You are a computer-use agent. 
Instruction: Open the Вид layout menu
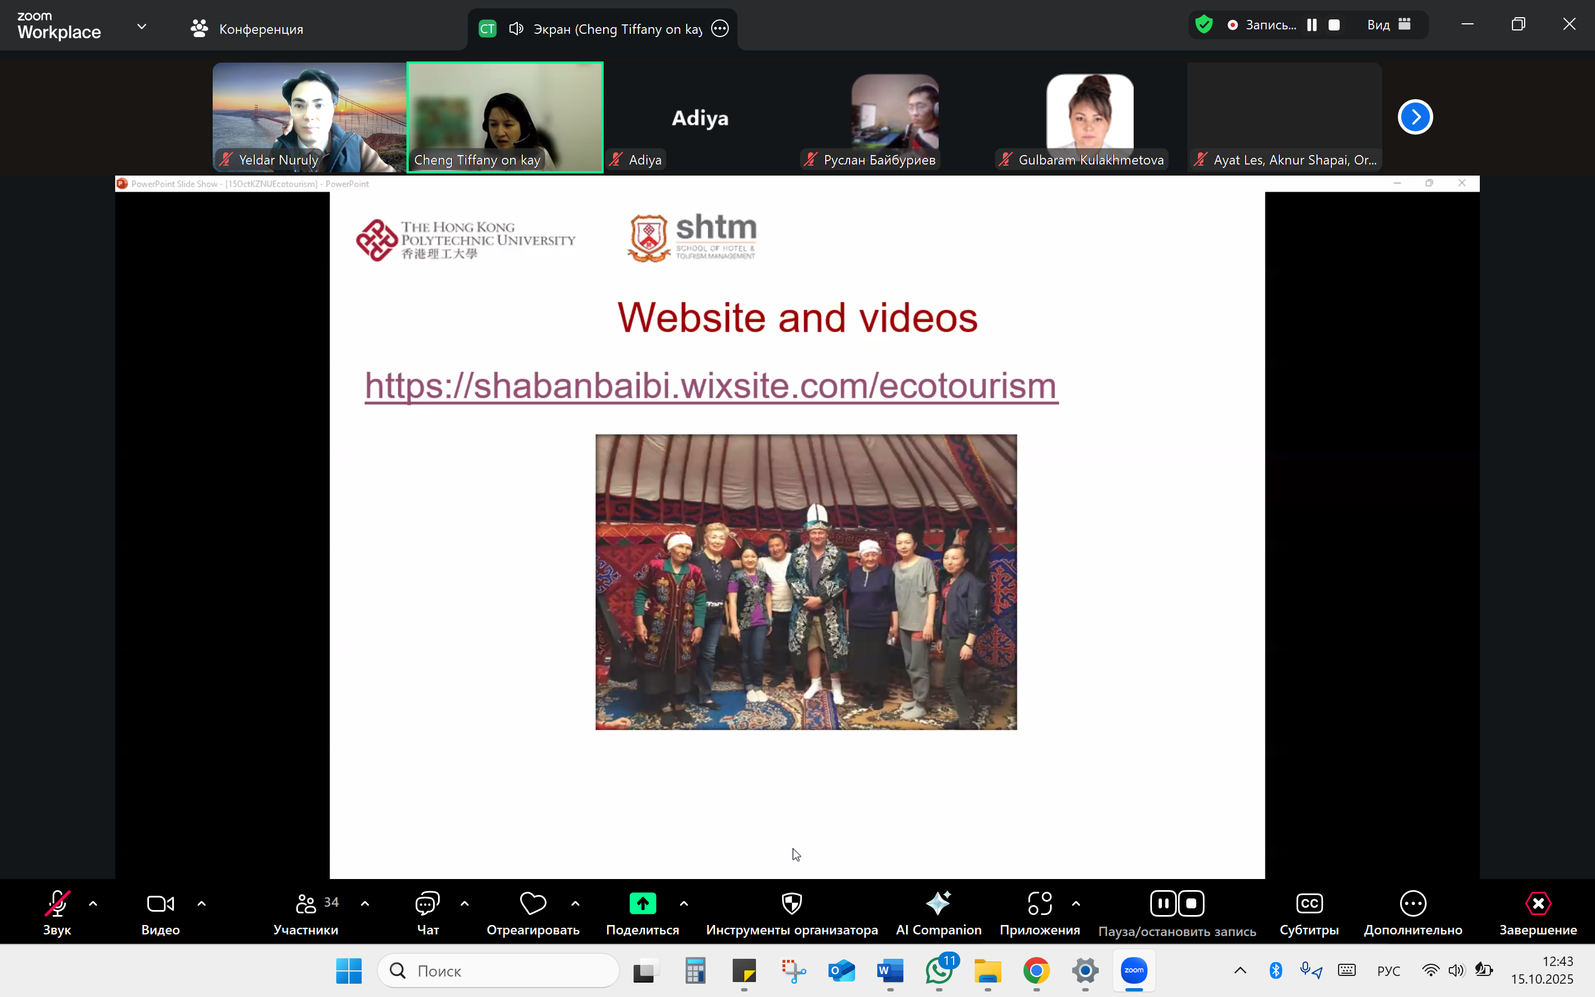(1388, 25)
